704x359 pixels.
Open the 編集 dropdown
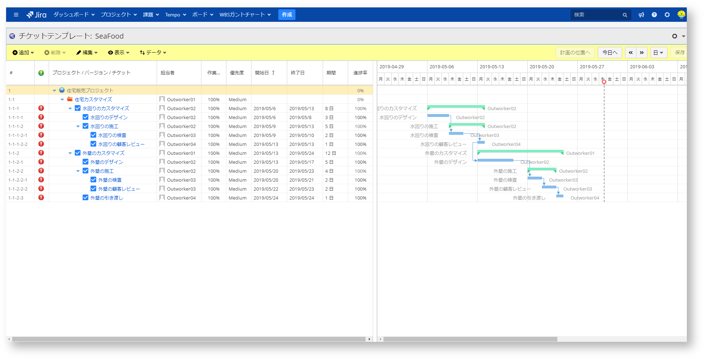87,53
